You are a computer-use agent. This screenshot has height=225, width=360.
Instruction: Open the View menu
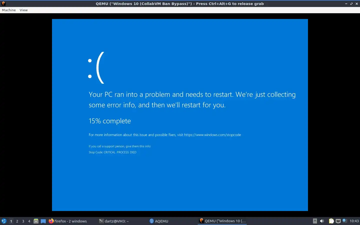(23, 10)
